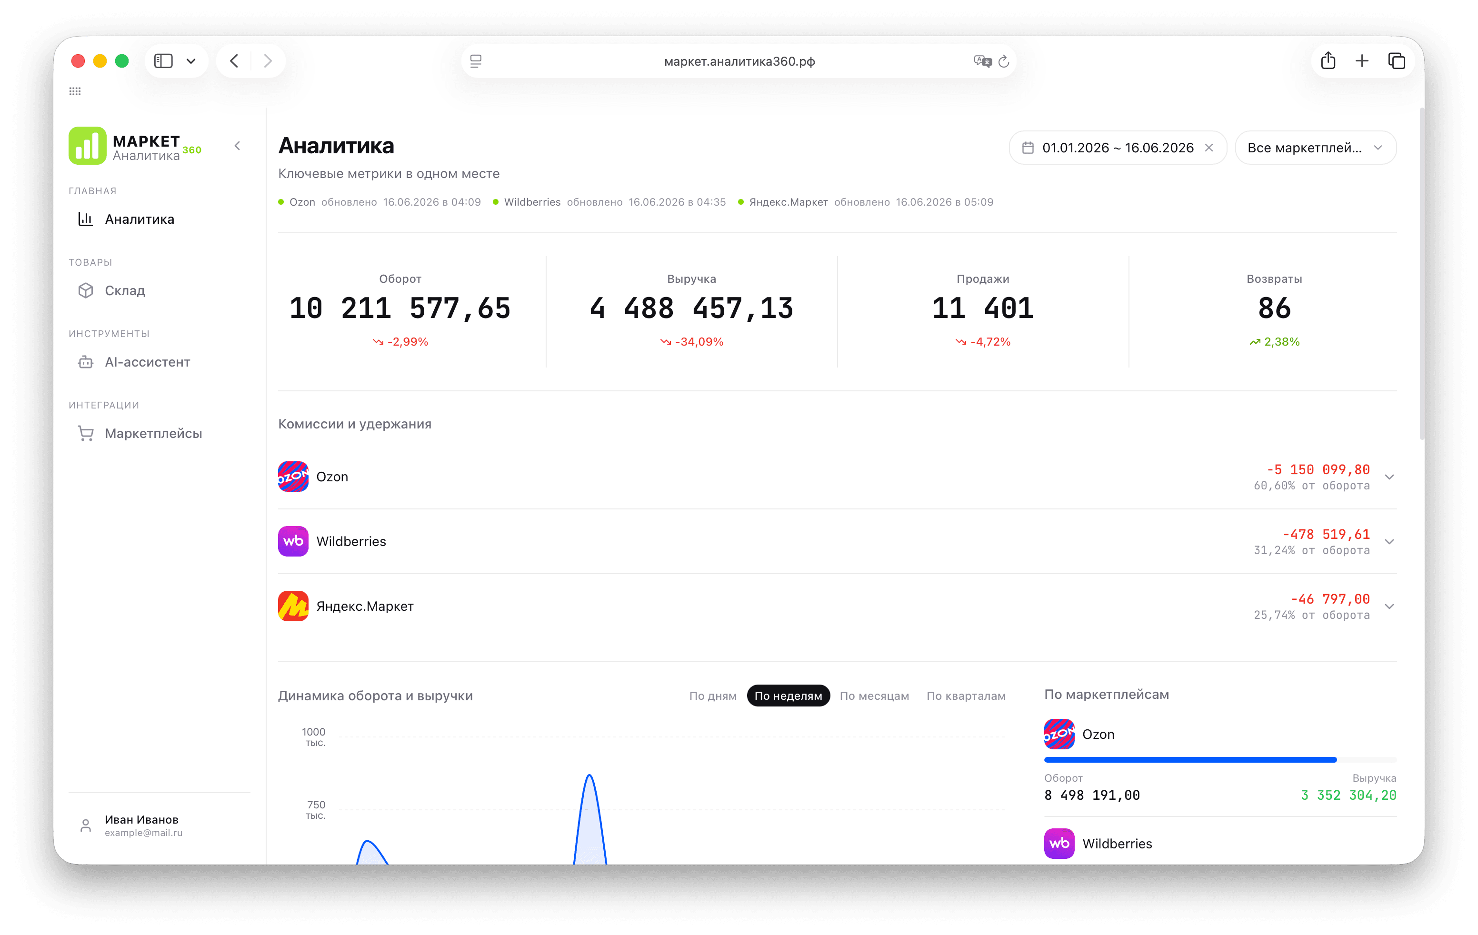
Task: Click the Wildberries logo under По маркетплейсам
Action: click(1059, 844)
